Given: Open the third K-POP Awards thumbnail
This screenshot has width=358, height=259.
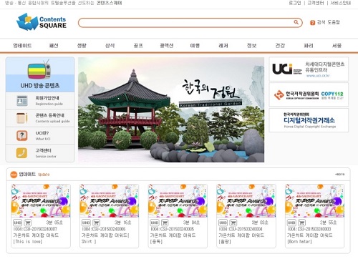Looking at the screenshot, I should [178, 200].
